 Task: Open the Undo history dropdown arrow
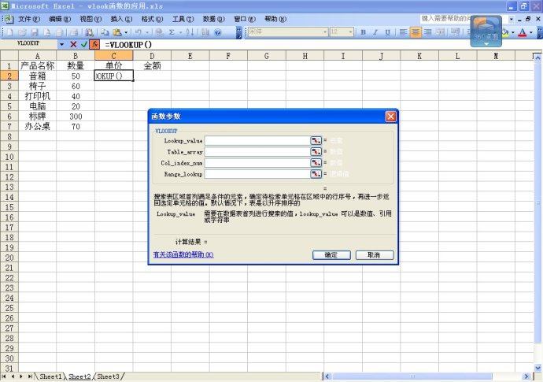click(x=147, y=32)
